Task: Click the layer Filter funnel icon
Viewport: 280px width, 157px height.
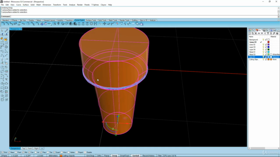Action: [268, 33]
